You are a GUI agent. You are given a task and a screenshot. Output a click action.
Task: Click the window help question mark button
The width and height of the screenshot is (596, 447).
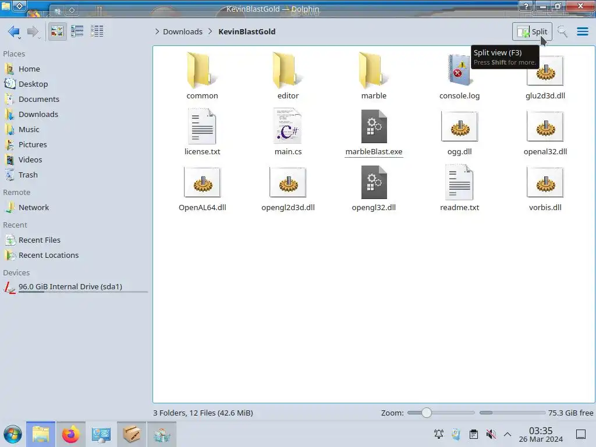tap(526, 6)
